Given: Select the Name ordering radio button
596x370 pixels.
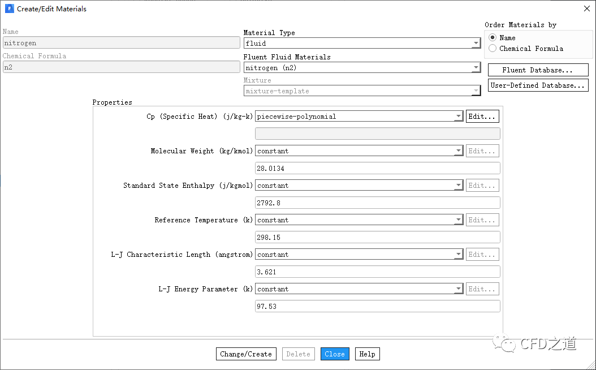Looking at the screenshot, I should tap(493, 37).
